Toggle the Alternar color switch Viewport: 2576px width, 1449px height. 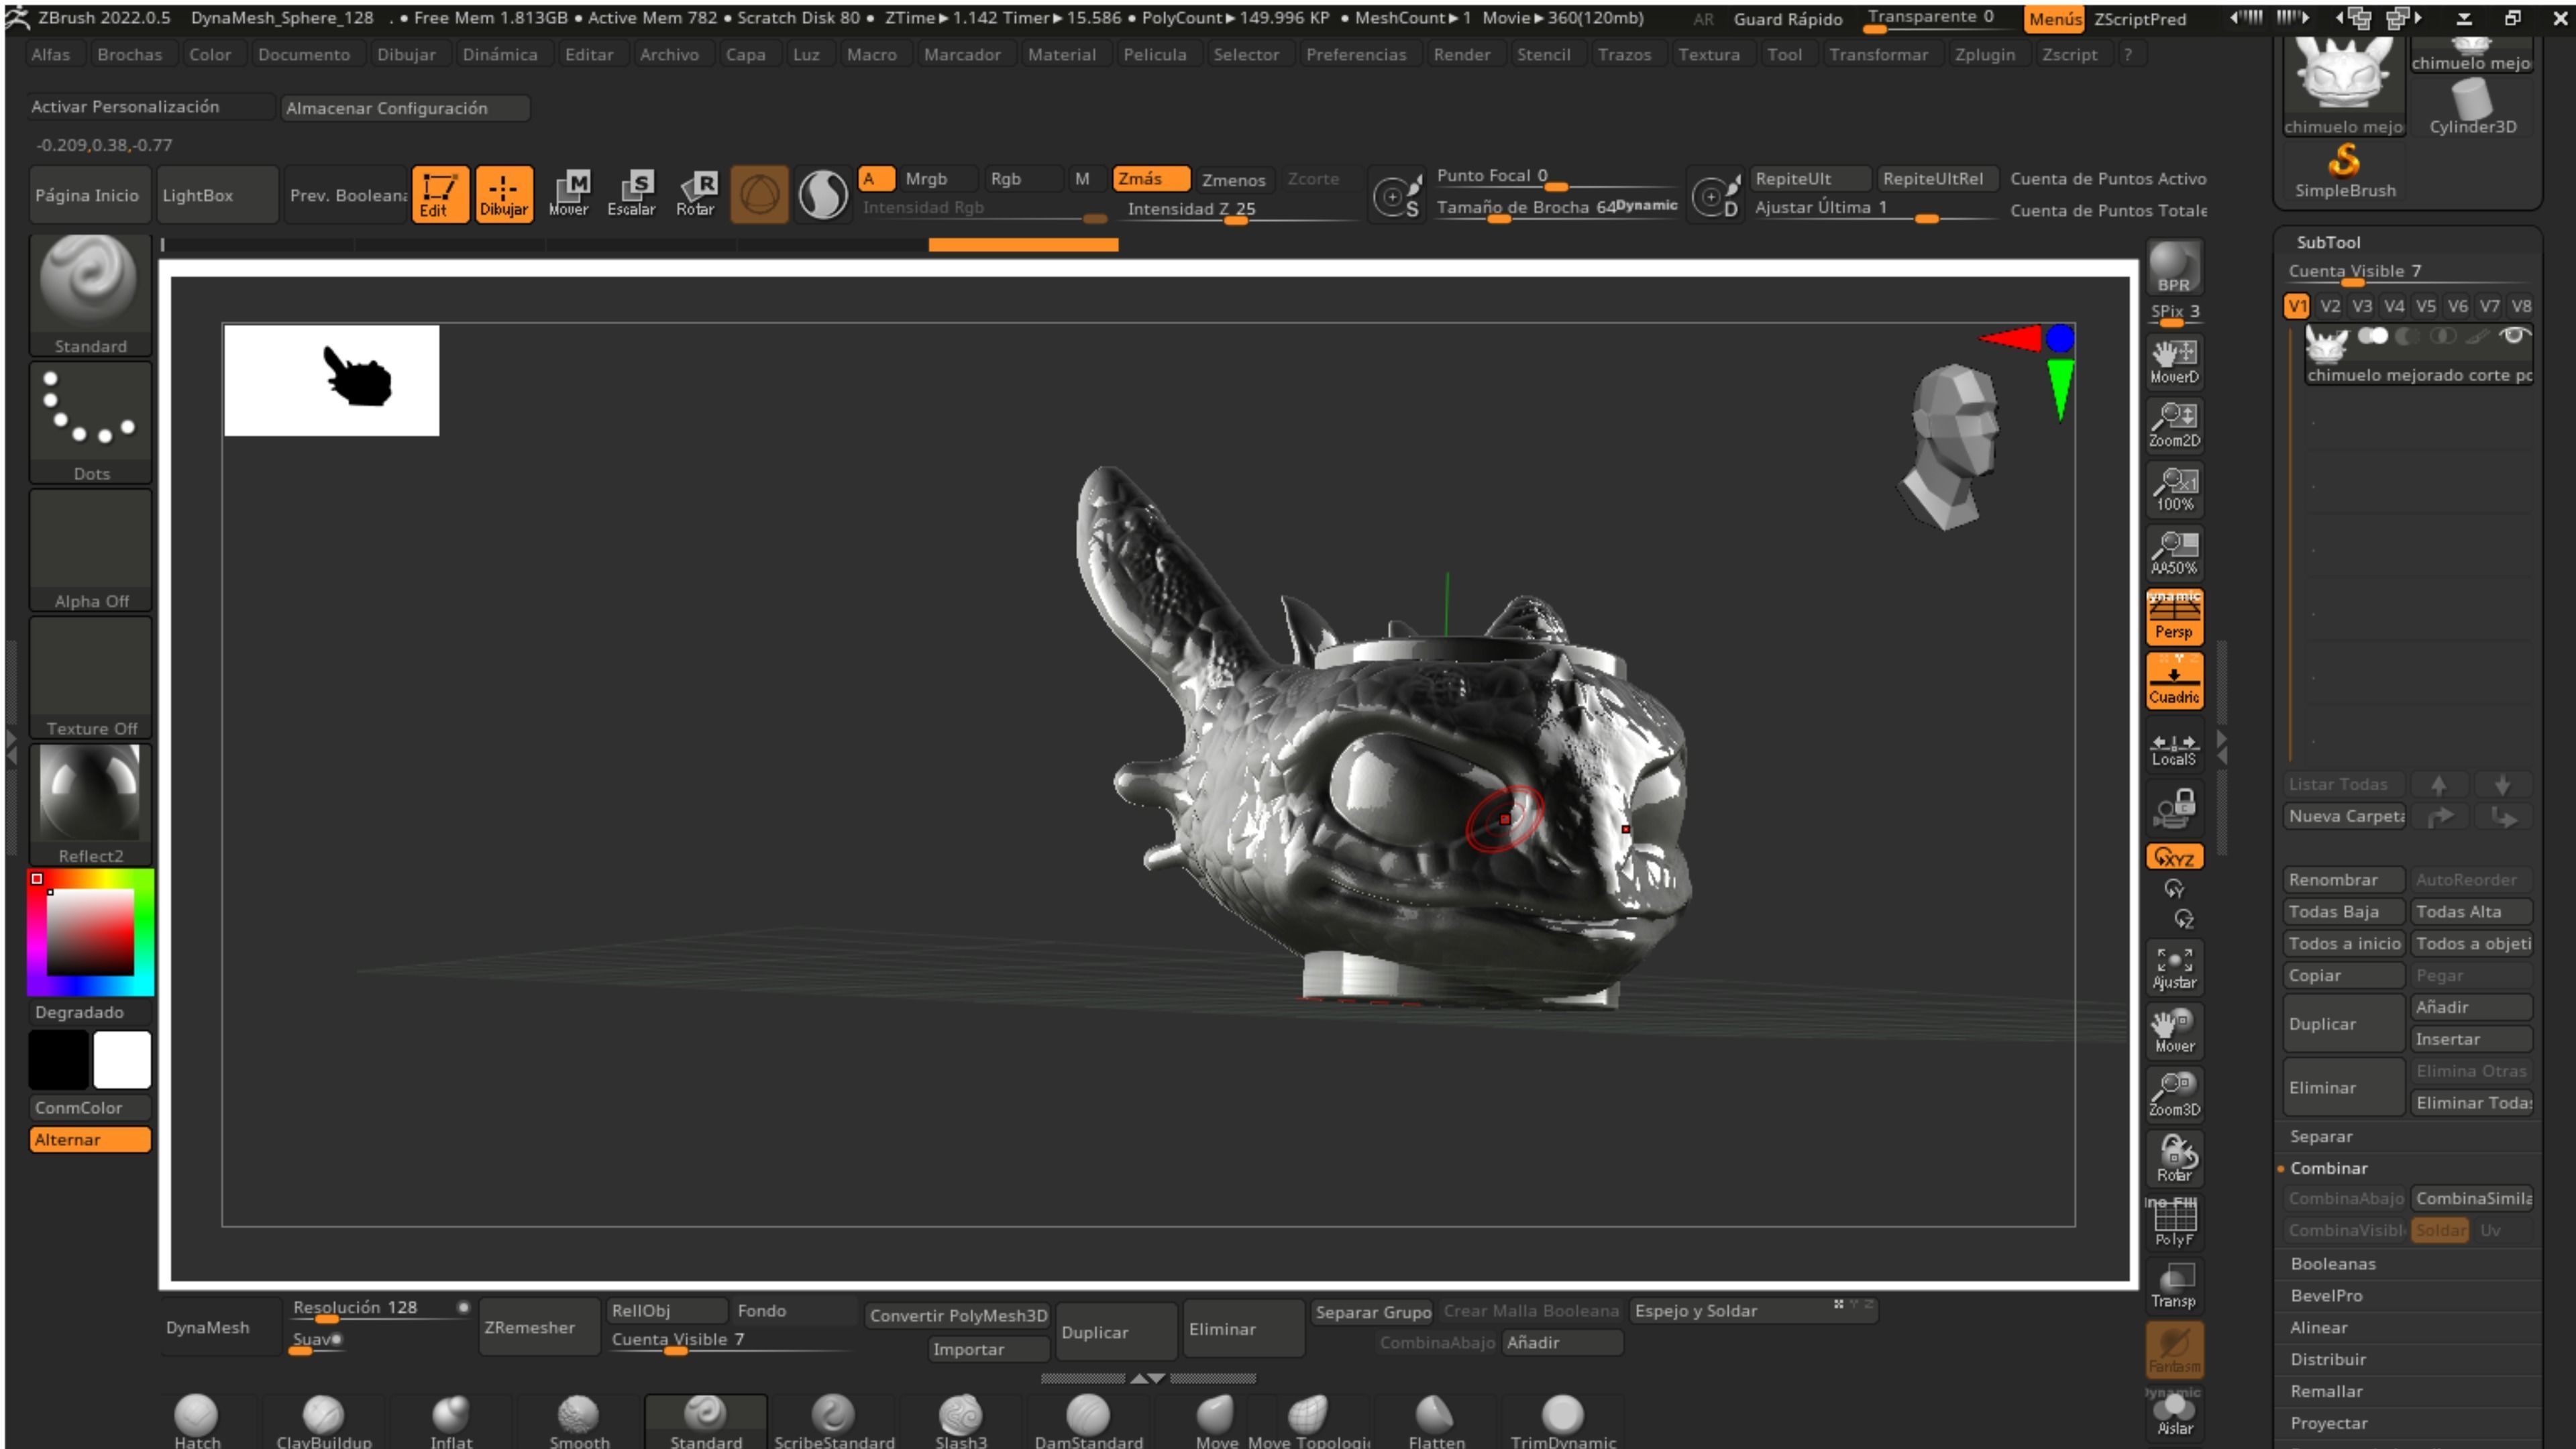click(90, 1139)
